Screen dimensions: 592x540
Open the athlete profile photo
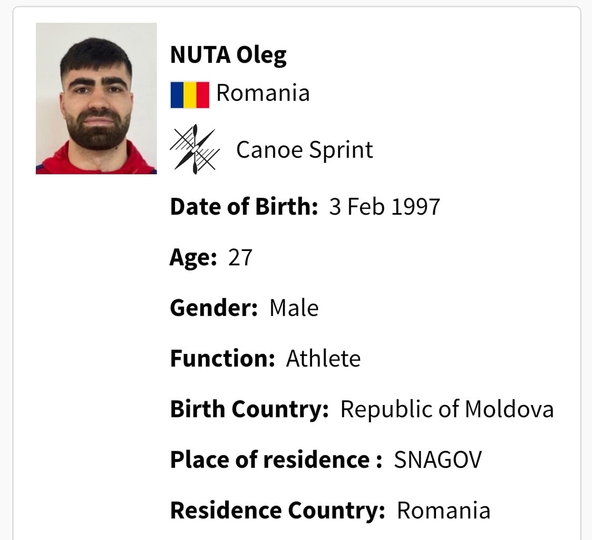[x=96, y=99]
